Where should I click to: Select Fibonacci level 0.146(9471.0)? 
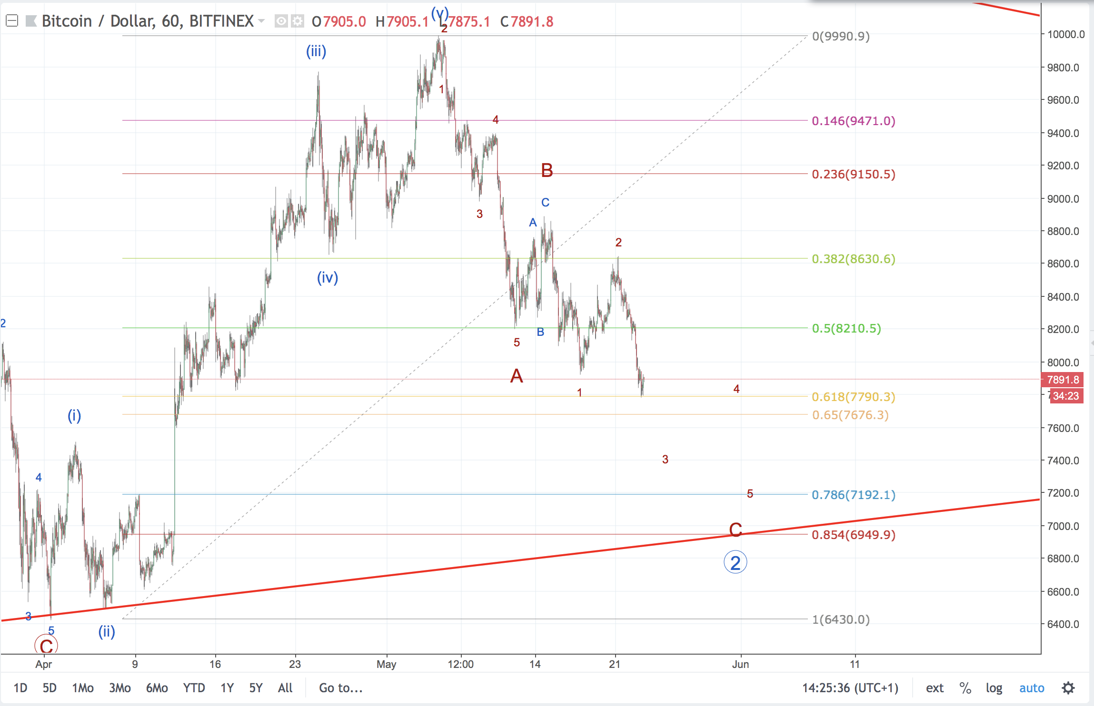(x=854, y=121)
